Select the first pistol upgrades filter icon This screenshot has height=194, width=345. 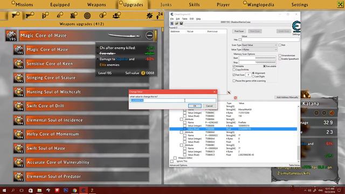(16, 15)
